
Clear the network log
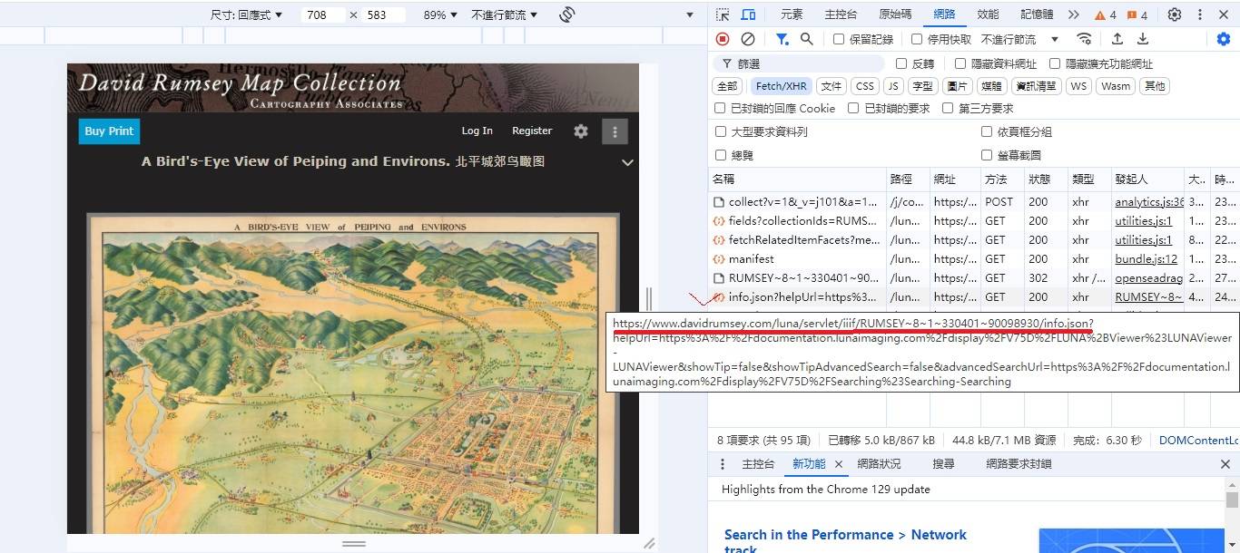(x=748, y=39)
